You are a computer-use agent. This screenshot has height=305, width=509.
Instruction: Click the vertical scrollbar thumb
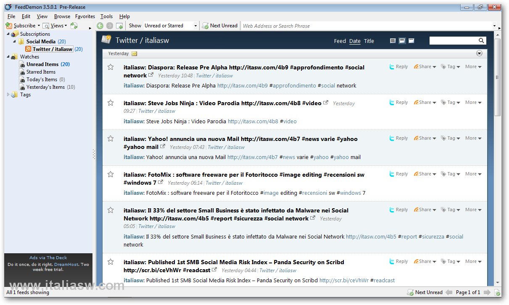(498, 77)
